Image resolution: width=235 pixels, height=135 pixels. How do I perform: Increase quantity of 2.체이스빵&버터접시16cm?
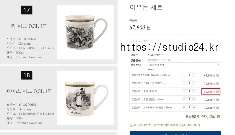tap(194, 75)
